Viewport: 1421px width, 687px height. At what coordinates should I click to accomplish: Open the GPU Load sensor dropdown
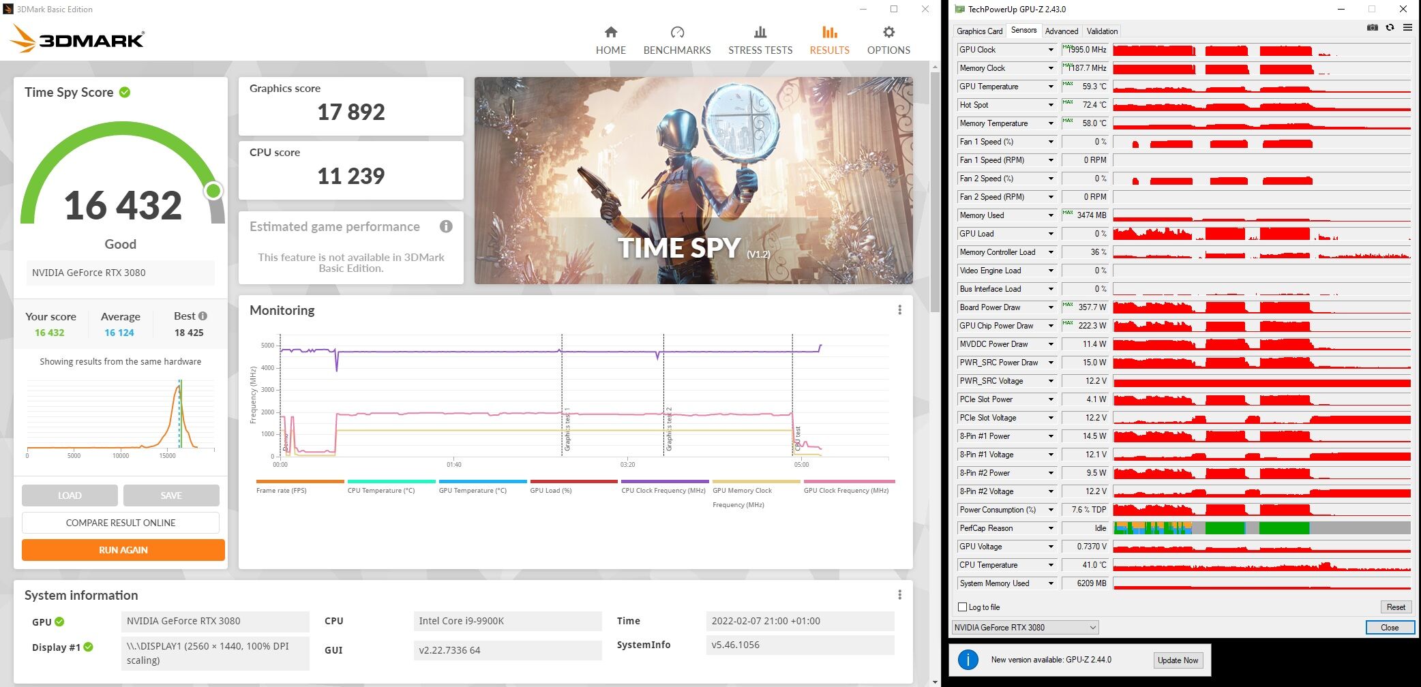1051,234
